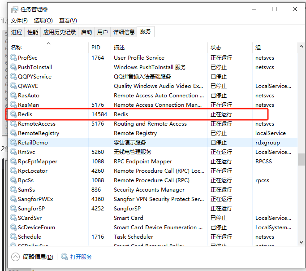306x271 pixels.
Task: Click the gear icon beside ProfSvc
Action: pos(13,57)
